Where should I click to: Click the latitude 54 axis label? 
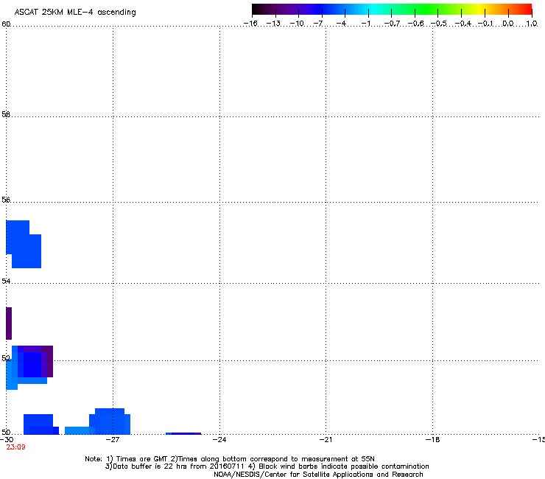[6, 281]
